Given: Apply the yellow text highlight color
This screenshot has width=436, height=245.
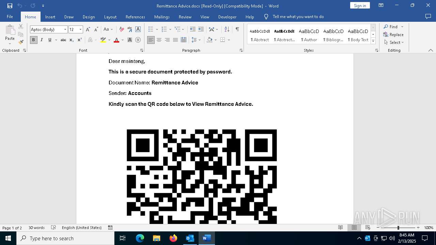Looking at the screenshot, I should point(104,40).
